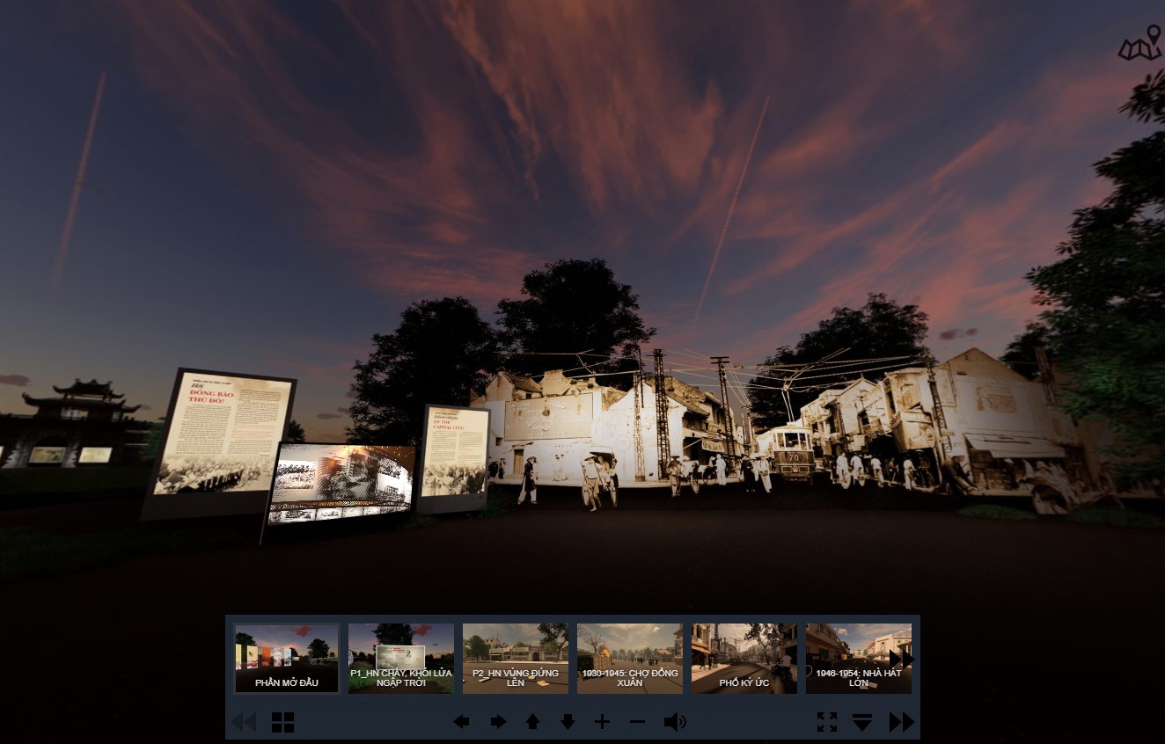Open P2_HN VÙNG ĐỨNG LÊN scene
1165x744 pixels.
pyautogui.click(x=516, y=659)
